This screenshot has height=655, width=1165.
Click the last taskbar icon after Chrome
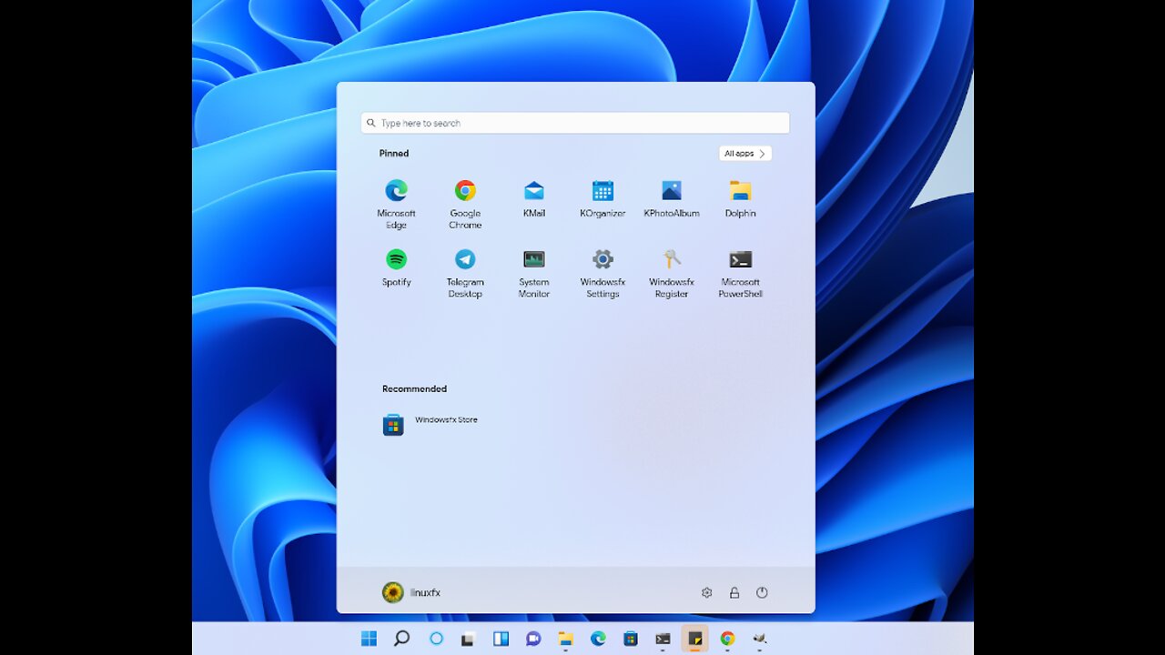point(759,639)
